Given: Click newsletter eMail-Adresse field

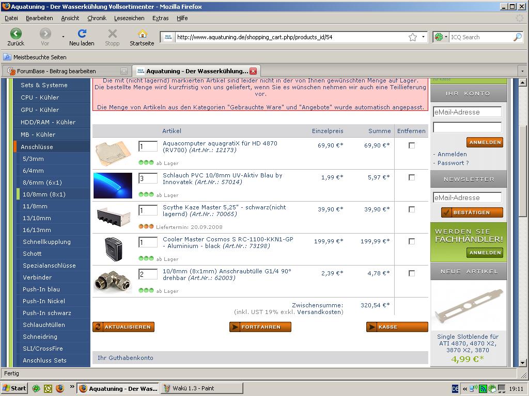Looking at the screenshot, I should pos(467,197).
